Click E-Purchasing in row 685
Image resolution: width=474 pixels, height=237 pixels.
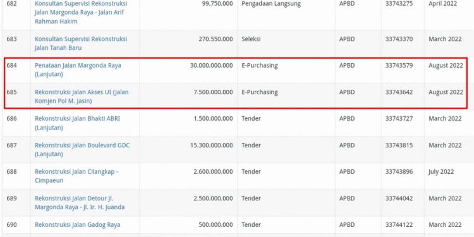click(259, 92)
